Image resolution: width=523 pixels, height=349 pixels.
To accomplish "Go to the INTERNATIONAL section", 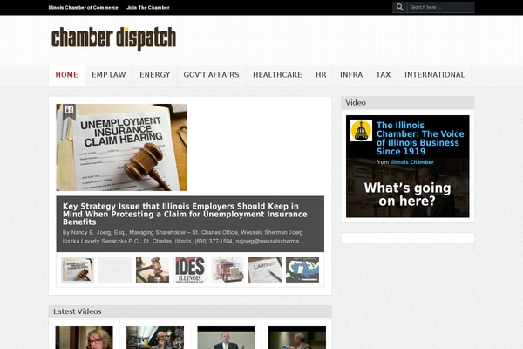I will (435, 75).
